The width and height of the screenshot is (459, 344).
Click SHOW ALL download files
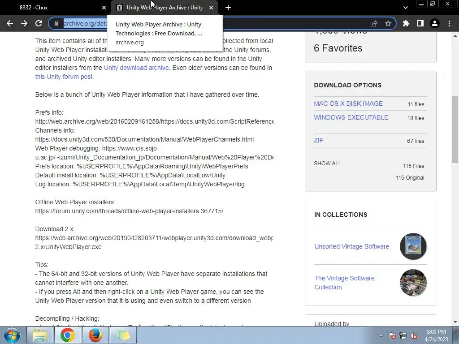point(327,163)
